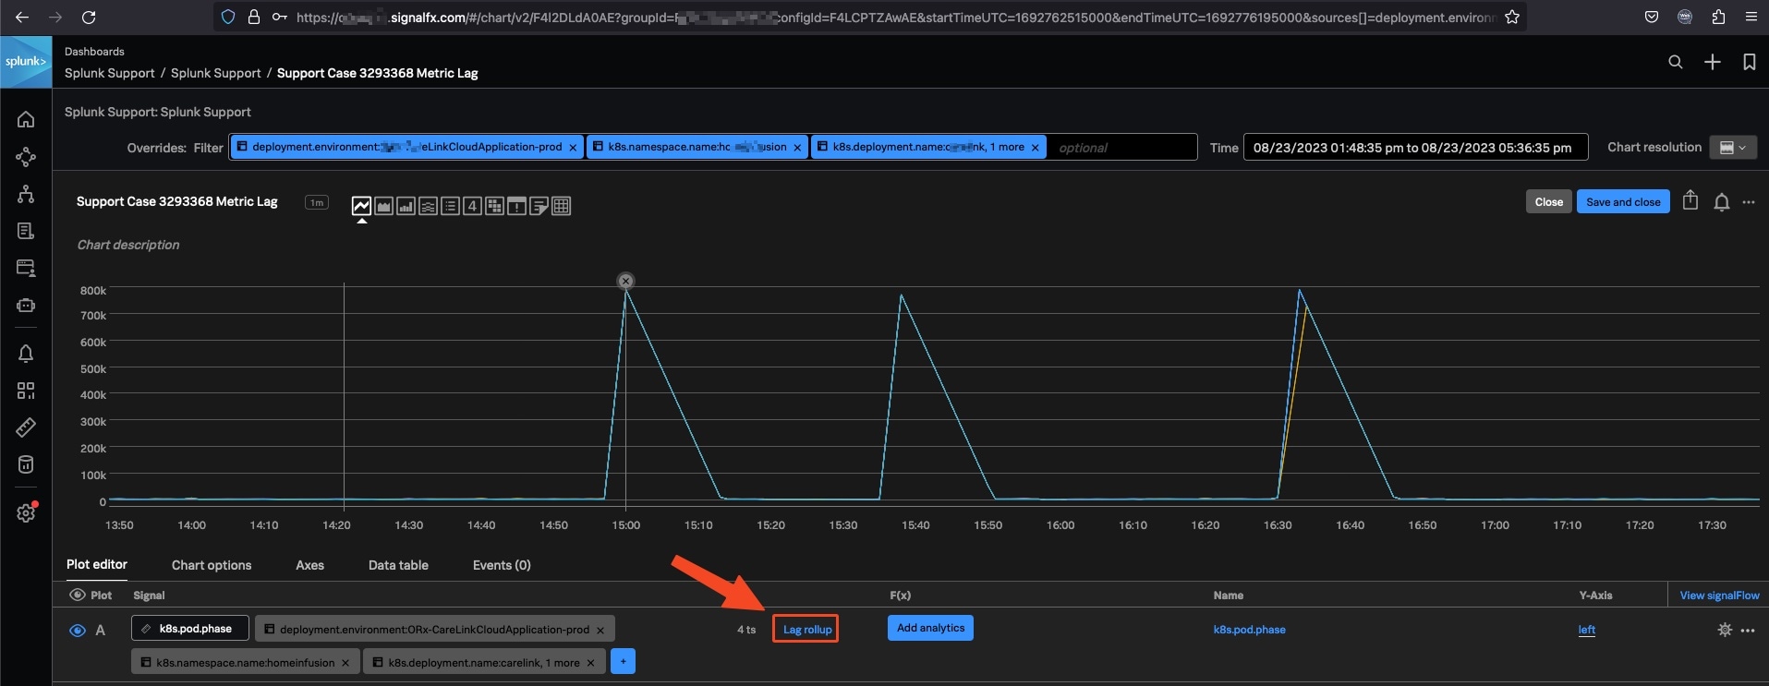
Task: Switch to the Events (0) tab
Action: click(502, 565)
